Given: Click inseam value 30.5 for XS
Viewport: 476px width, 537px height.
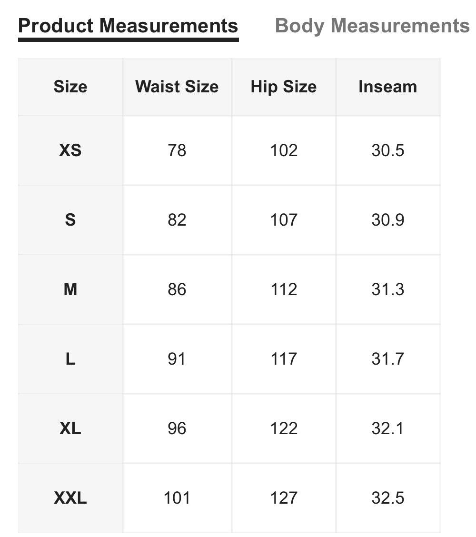Looking at the screenshot, I should coord(387,150).
